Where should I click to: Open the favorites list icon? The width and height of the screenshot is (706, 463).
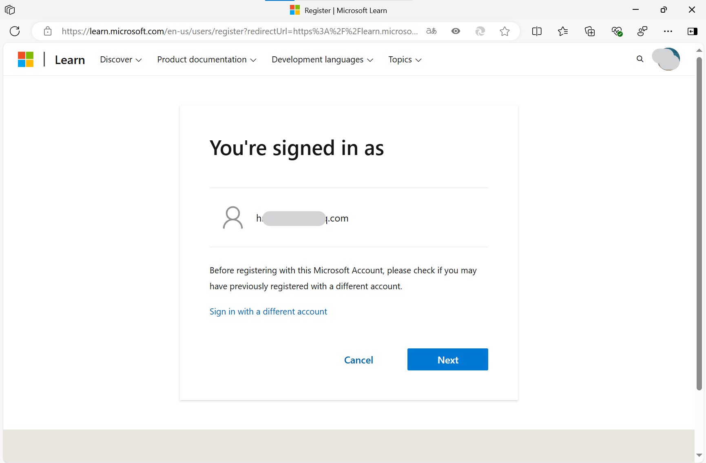pos(563,31)
